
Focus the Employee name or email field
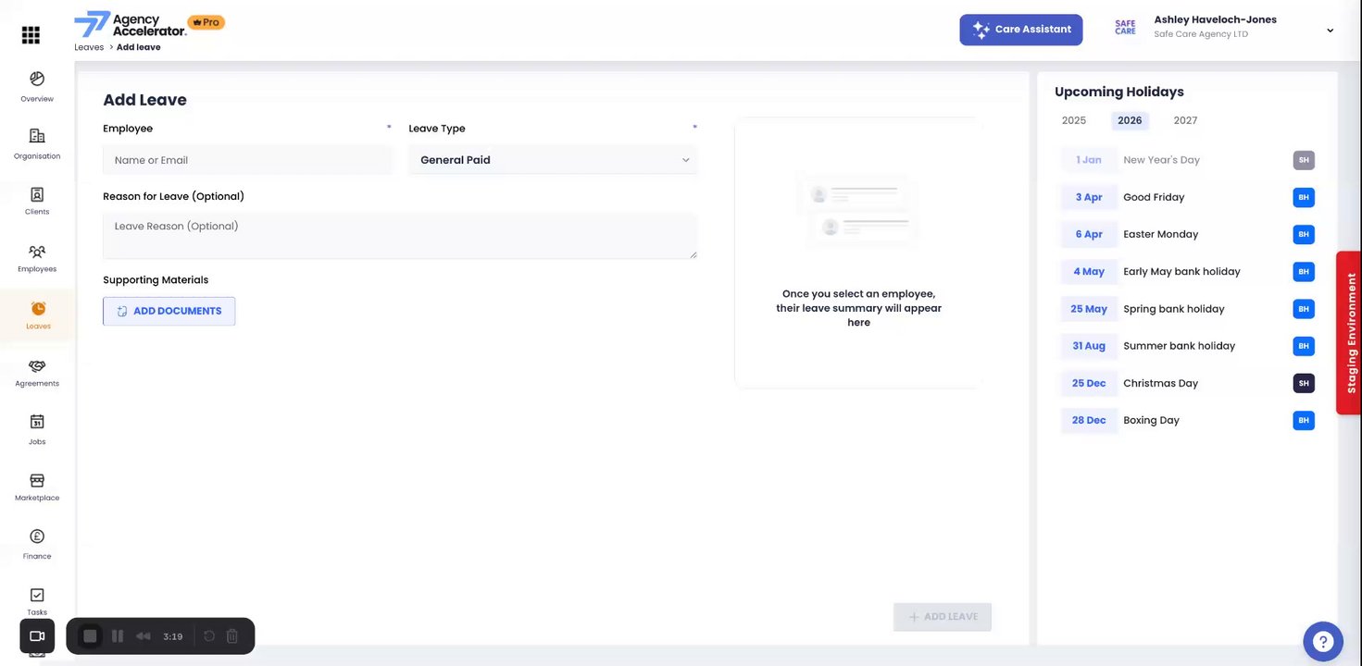[x=247, y=160]
